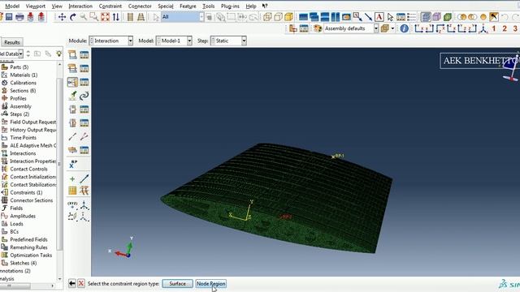Apply saved custom view 1
This screenshot has height=292, width=520.
click(x=494, y=28)
